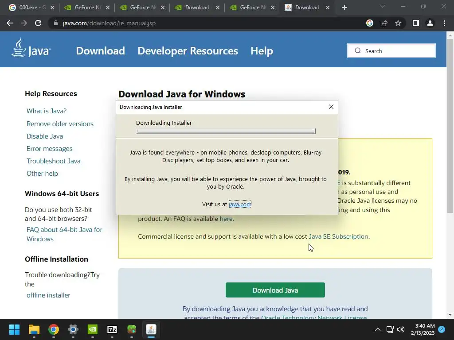
Task: Close the 000.exe browser tab
Action: coord(52,8)
